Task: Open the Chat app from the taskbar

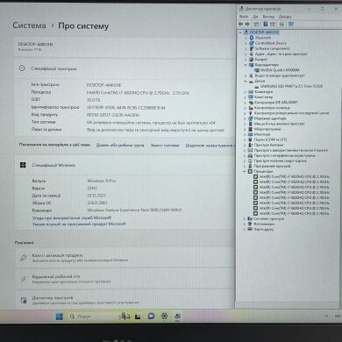Action: point(151,317)
